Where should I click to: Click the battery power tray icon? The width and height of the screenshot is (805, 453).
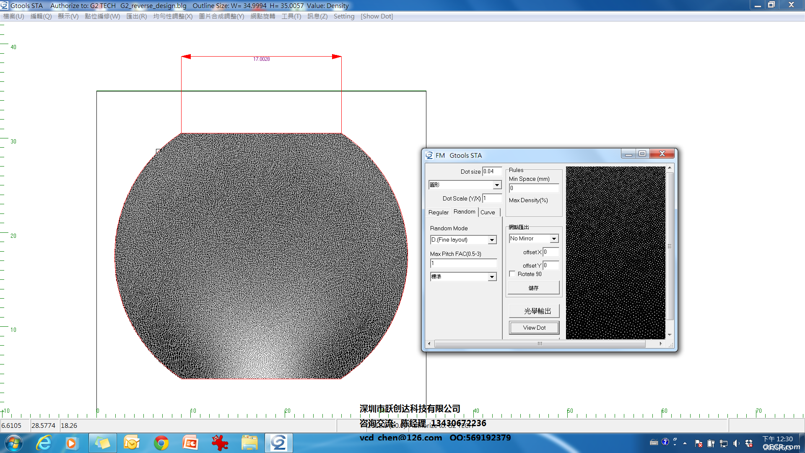(x=711, y=443)
